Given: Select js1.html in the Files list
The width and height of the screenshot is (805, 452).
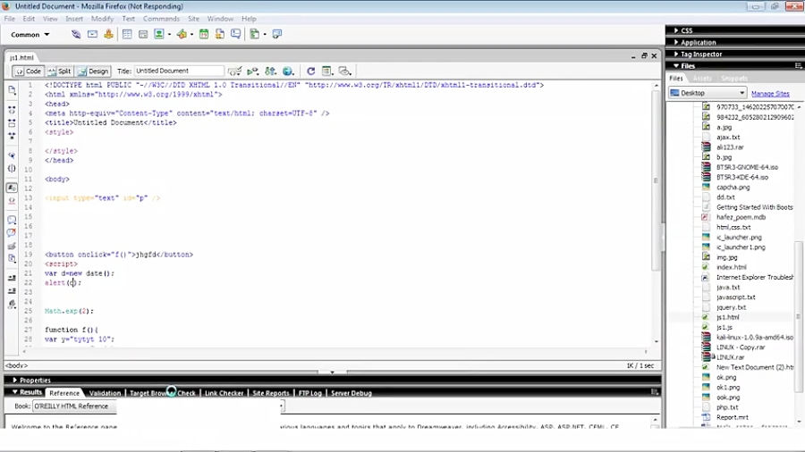Looking at the screenshot, I should (x=727, y=317).
